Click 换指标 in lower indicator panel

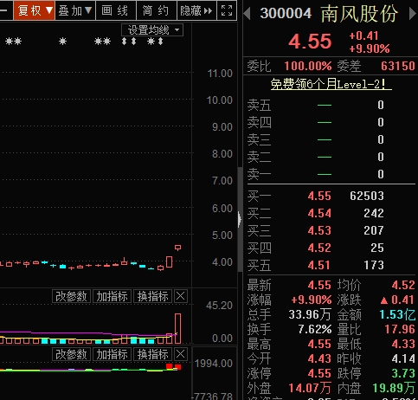pos(153,354)
